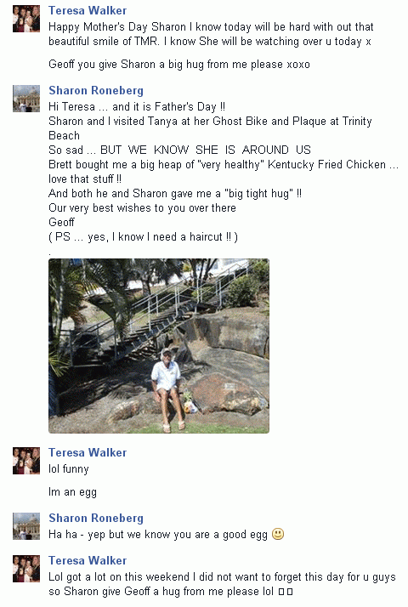Screen dimensions: 408x607
Task: Click the smiley emoji after 'good egg'
Action: click(x=278, y=534)
